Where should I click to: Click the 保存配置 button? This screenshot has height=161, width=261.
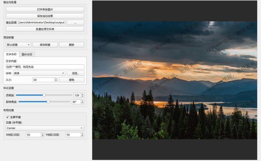click(45, 45)
